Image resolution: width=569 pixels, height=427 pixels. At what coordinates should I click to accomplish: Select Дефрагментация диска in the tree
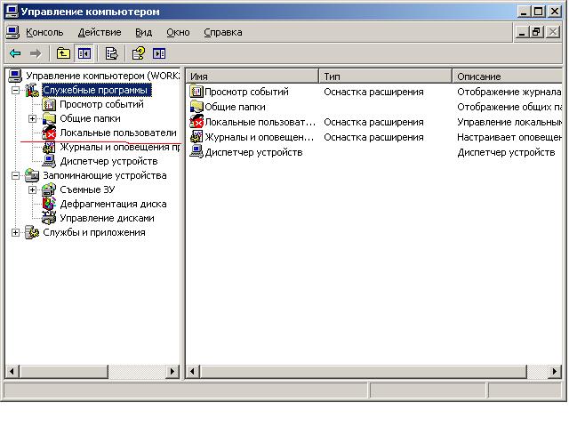point(113,204)
